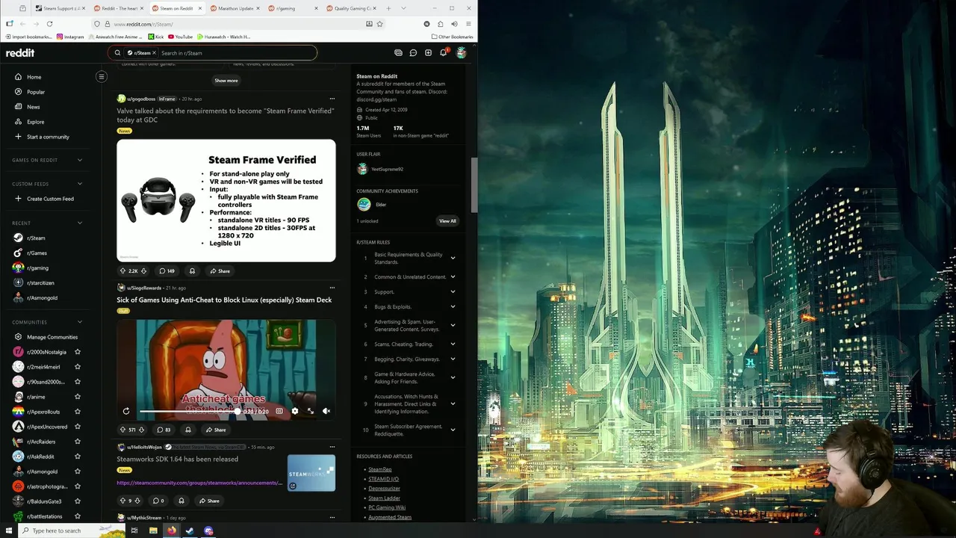Favorite r/2meirl4meirl with star

point(78,367)
